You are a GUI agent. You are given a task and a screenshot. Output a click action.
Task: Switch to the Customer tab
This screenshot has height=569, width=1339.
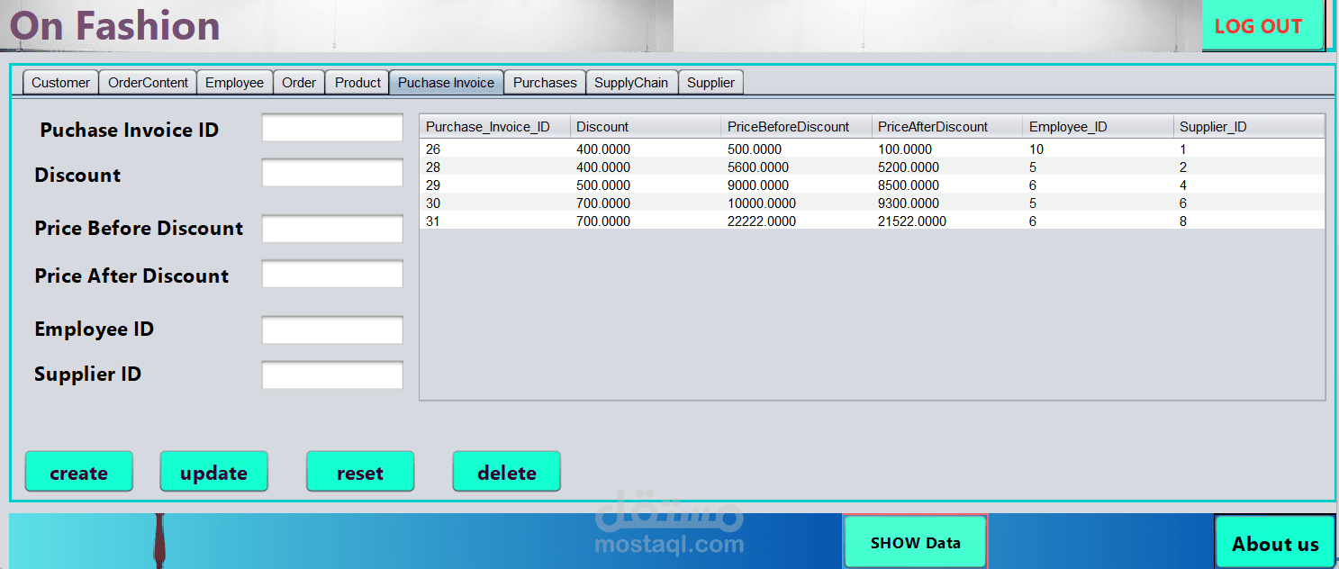(59, 82)
